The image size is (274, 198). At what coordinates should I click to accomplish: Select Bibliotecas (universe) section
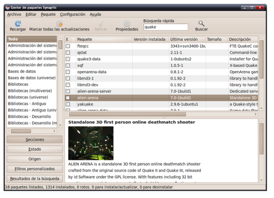click(32, 97)
